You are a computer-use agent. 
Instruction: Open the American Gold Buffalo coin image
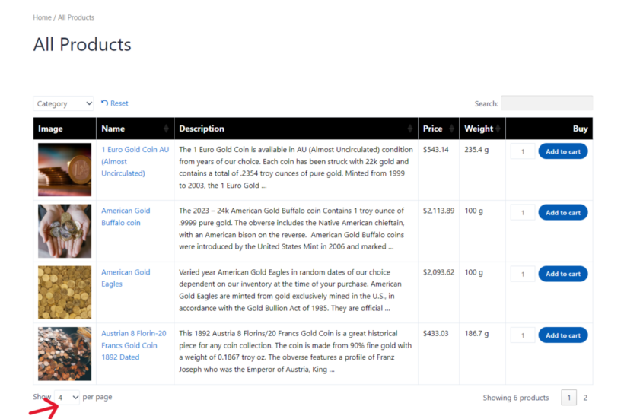pyautogui.click(x=65, y=231)
